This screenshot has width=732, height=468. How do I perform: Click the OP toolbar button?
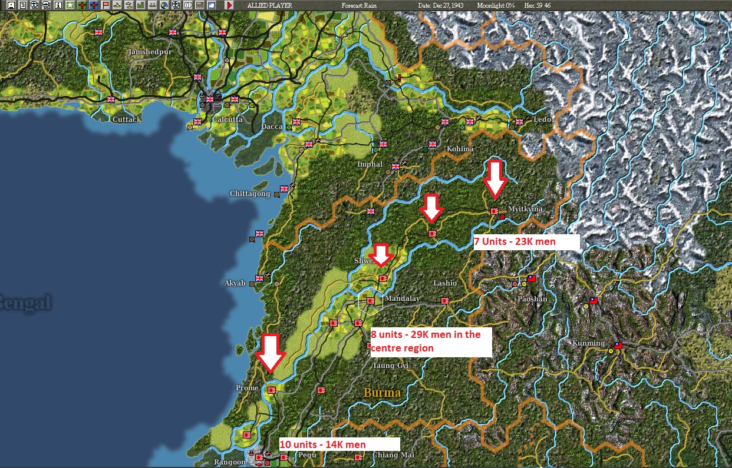coord(188,5)
